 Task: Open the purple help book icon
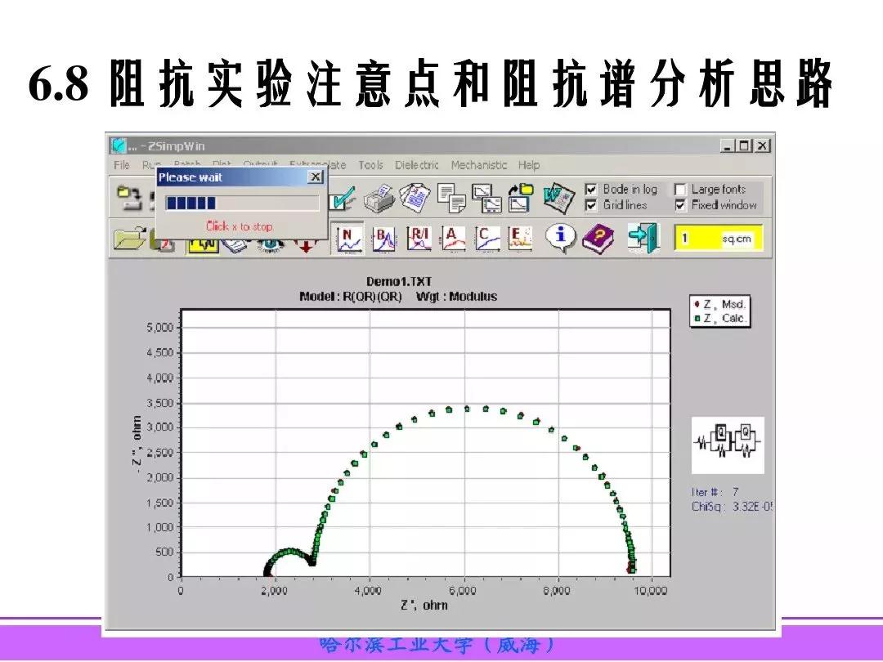[x=598, y=238]
